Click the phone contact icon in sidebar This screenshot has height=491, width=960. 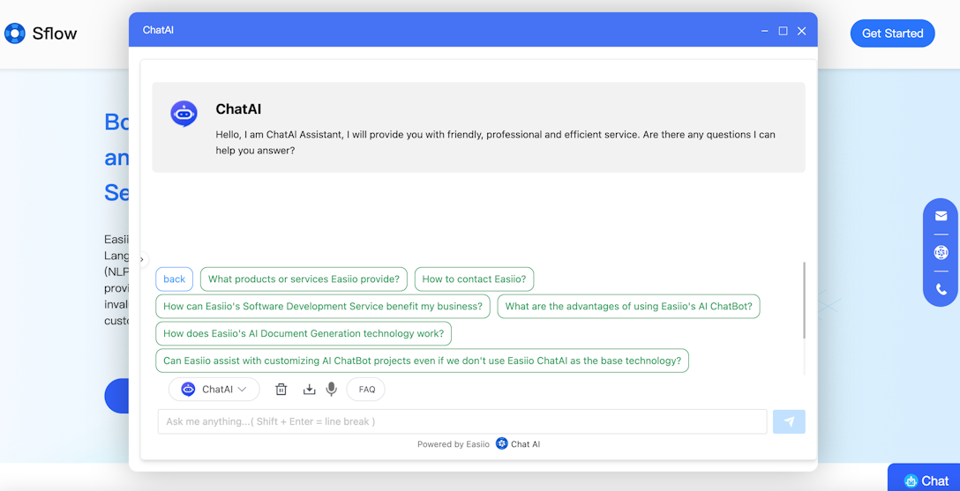pyautogui.click(x=941, y=289)
